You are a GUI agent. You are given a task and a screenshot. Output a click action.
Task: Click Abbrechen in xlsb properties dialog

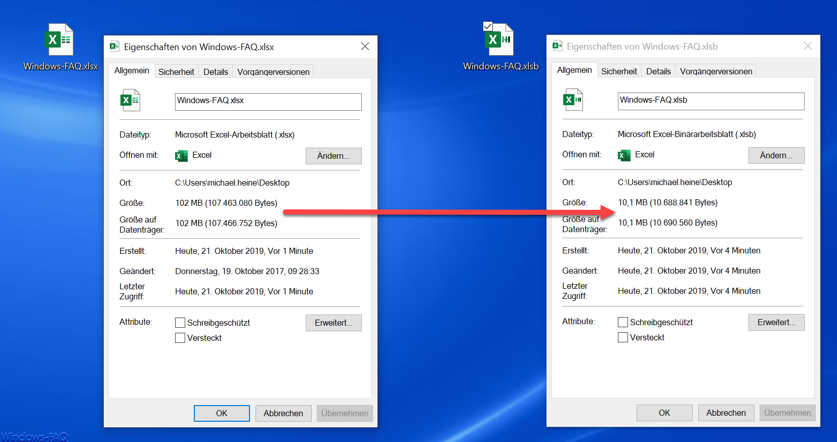726,413
